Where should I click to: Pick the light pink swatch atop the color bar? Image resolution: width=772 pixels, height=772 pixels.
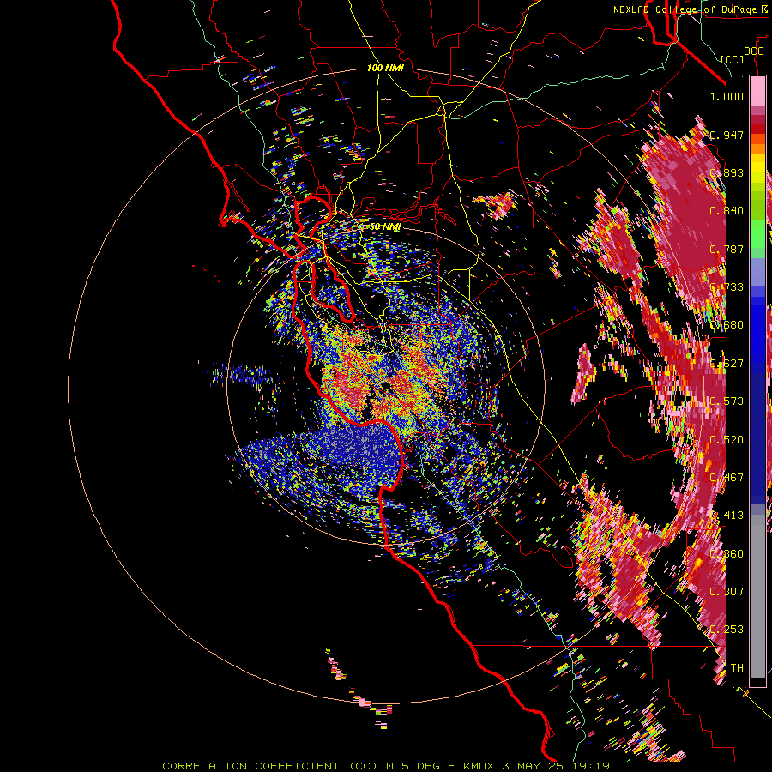(x=757, y=91)
